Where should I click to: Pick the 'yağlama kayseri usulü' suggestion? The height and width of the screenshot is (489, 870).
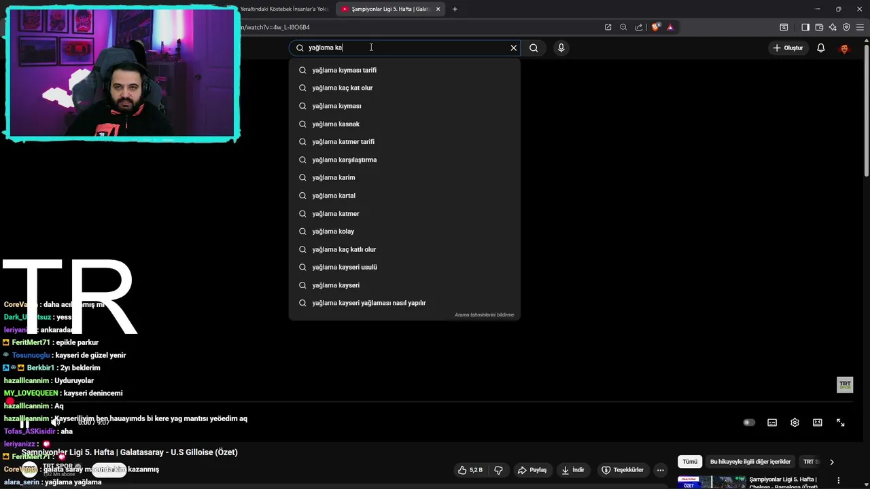point(404,267)
